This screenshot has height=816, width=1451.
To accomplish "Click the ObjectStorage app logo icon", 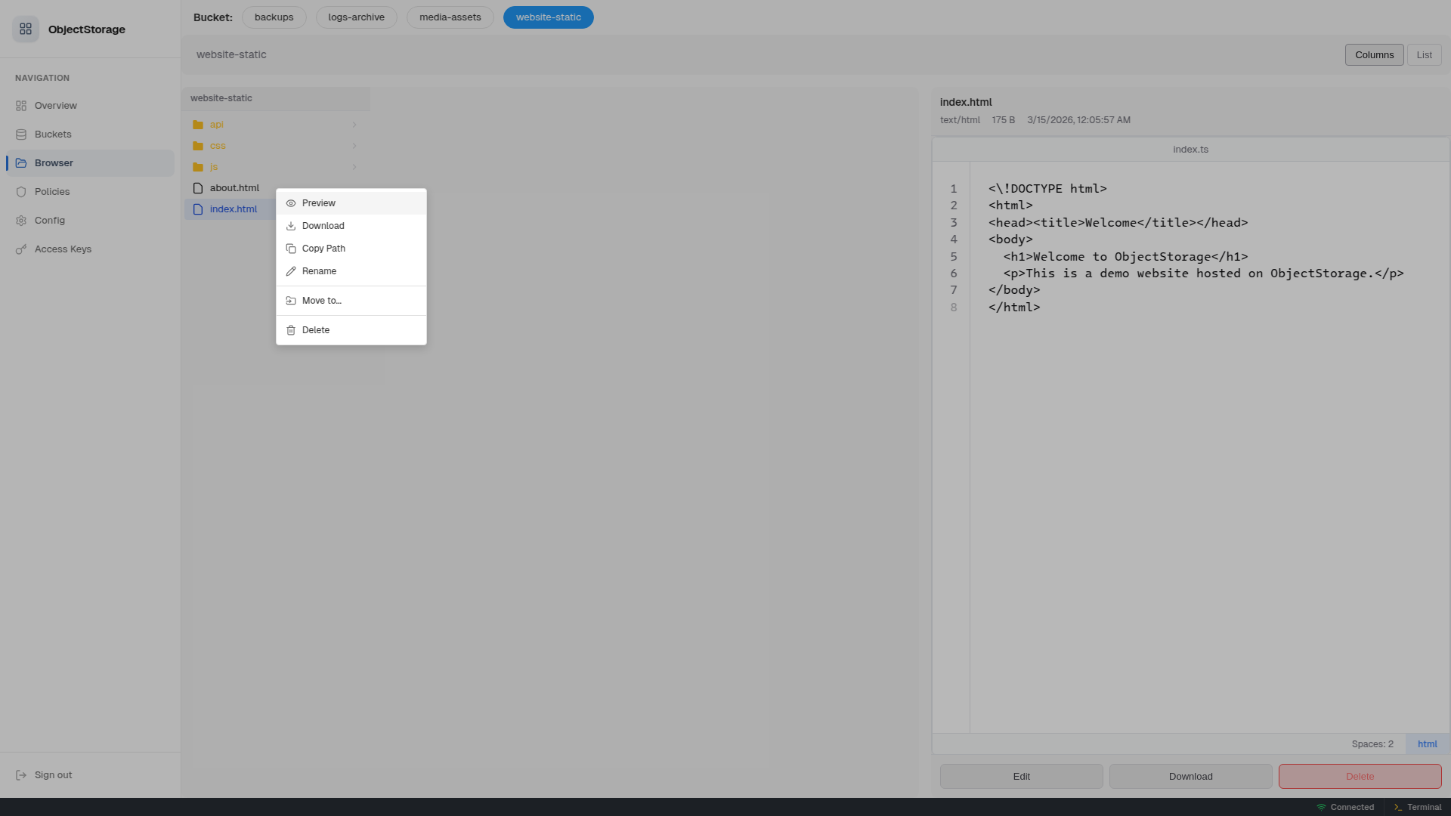I will pyautogui.click(x=25, y=29).
